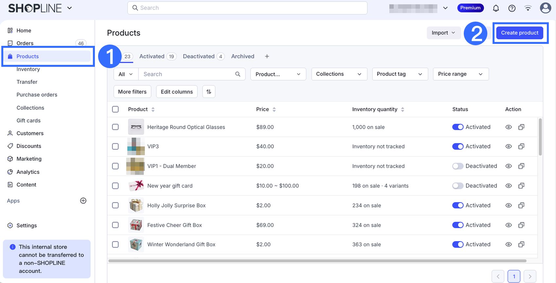Deactivate the Holly Jolly Surprise Box toggle
The width and height of the screenshot is (556, 283).
coord(458,205)
